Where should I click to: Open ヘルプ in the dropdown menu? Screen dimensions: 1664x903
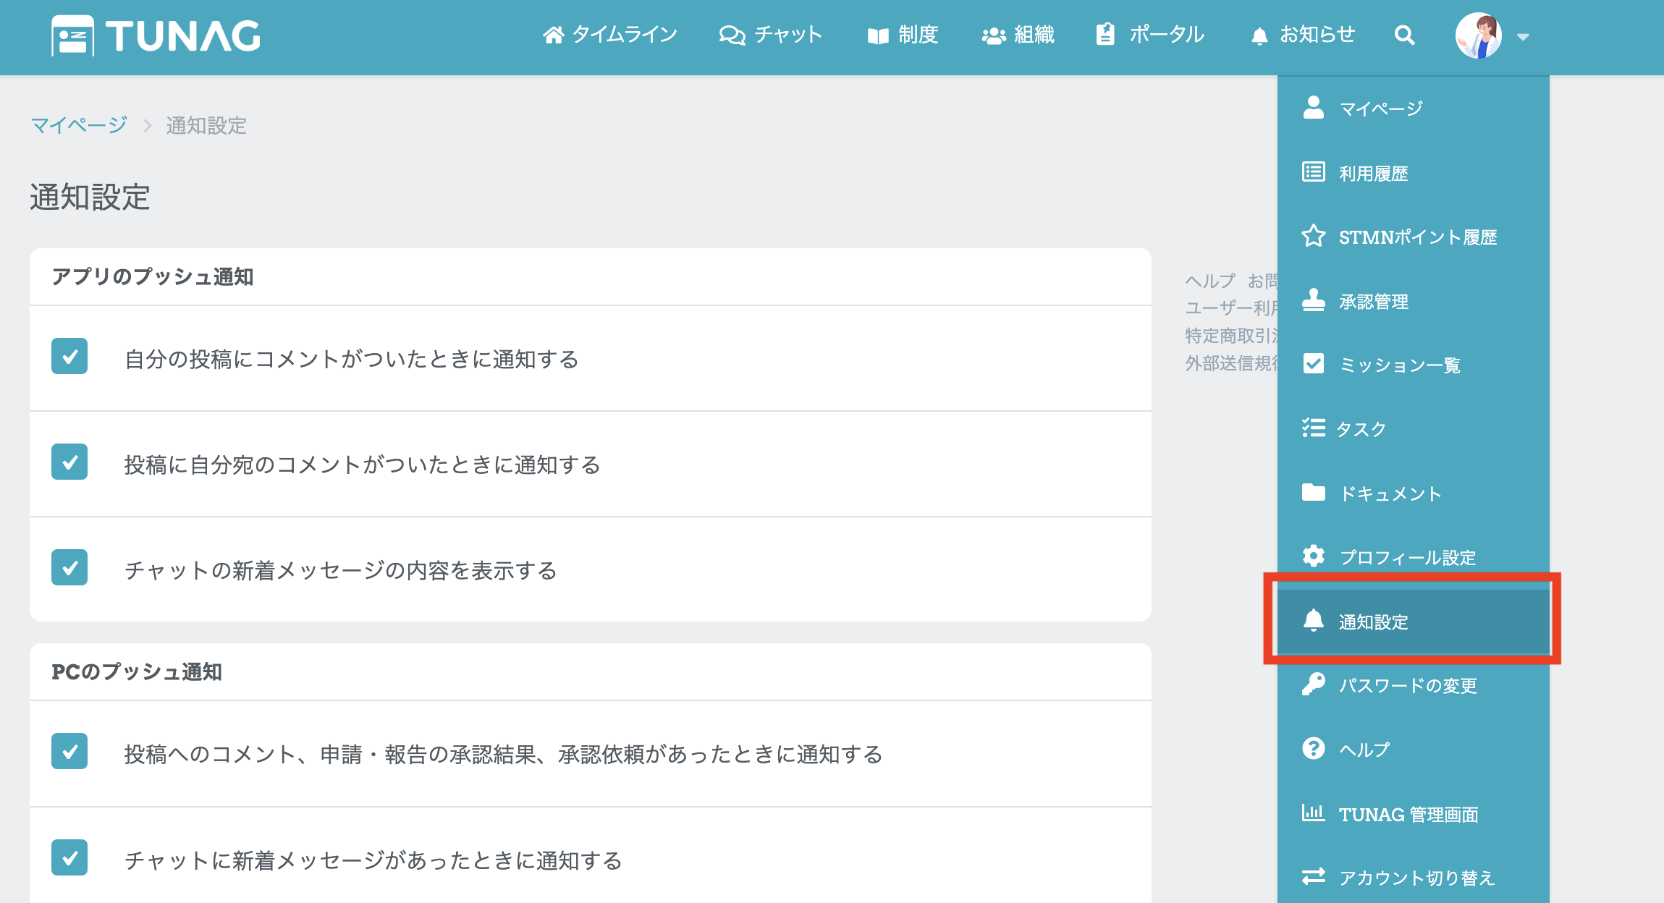tap(1413, 750)
